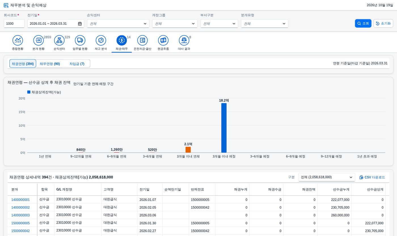
Task: Focus the 회사코드 input field
Action: [x=14, y=24]
